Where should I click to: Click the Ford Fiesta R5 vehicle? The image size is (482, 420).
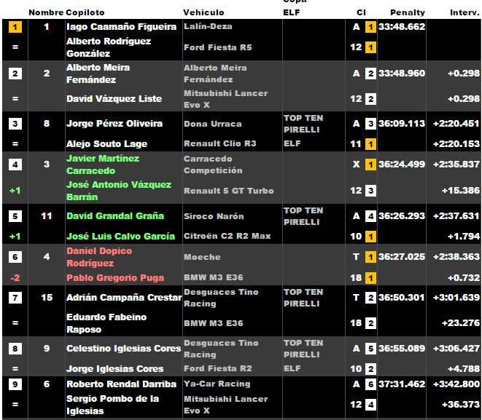(217, 47)
